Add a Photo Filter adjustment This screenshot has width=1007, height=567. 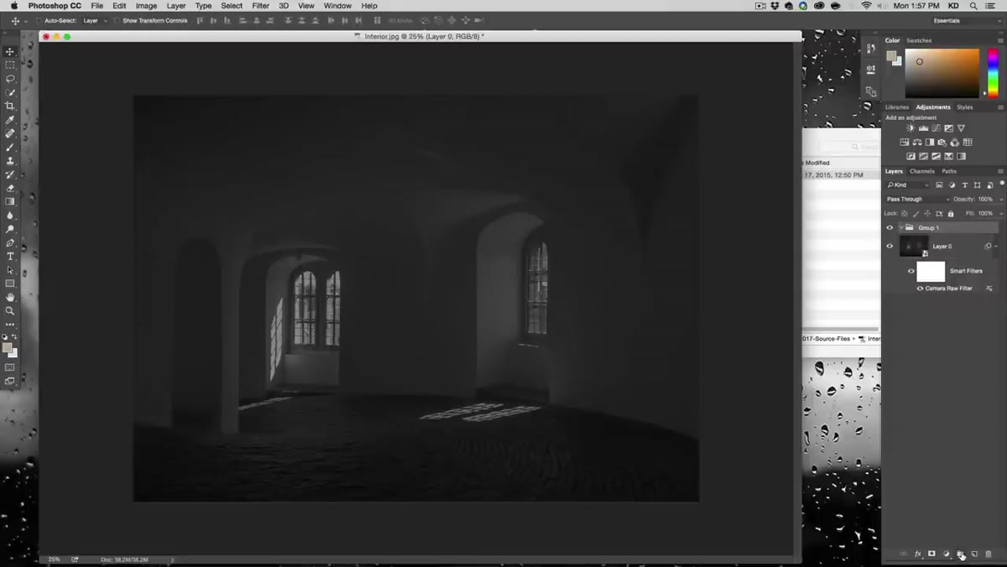(942, 143)
